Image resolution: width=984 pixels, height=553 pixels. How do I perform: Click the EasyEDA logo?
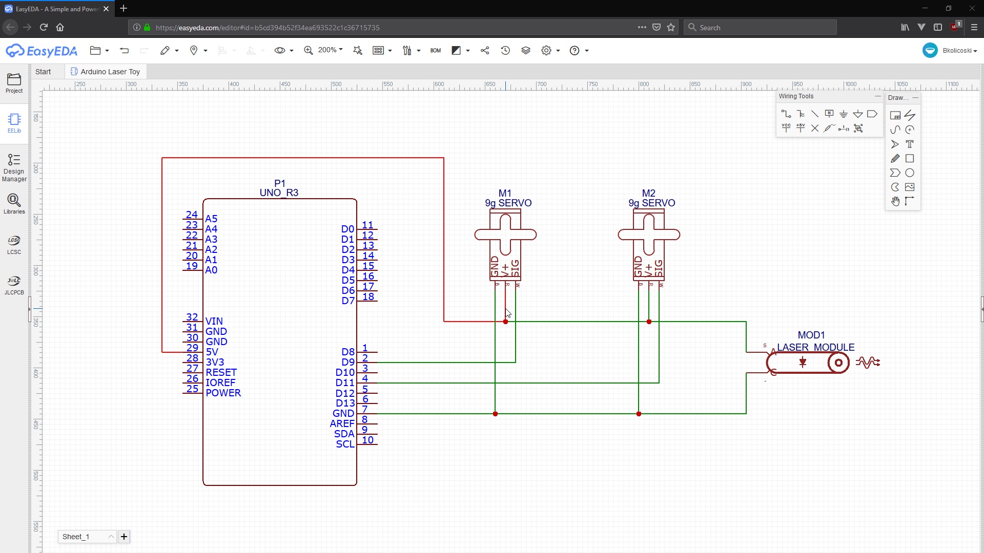point(41,51)
